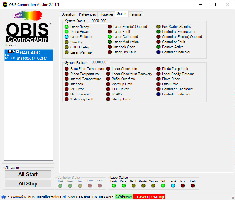Screen dimensions: 235x200
Task: Click the Laser Ready green indicator in System Status
Action: pyautogui.click(x=67, y=27)
